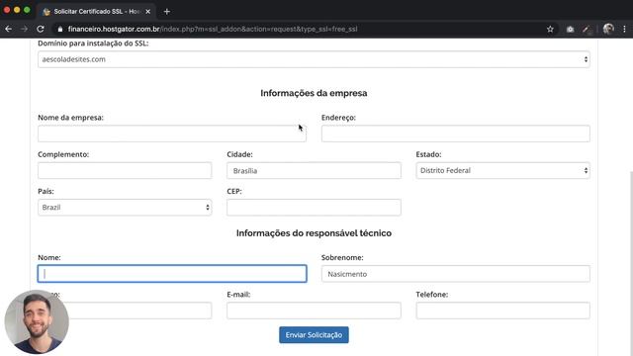Image resolution: width=633 pixels, height=356 pixels.
Task: Click the padlock site security icon
Action: click(x=60, y=29)
